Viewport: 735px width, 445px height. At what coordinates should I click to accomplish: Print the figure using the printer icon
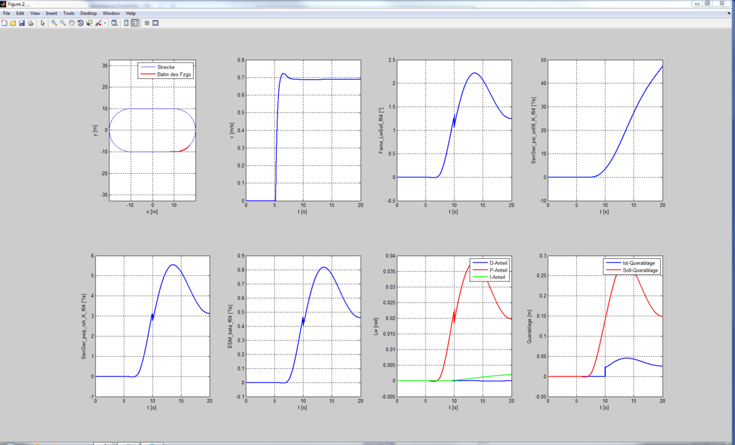point(30,23)
